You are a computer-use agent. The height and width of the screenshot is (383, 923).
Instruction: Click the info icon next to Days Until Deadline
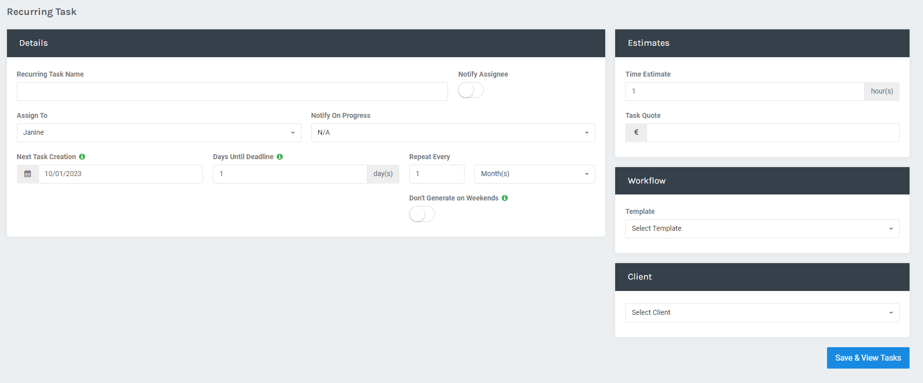280,157
